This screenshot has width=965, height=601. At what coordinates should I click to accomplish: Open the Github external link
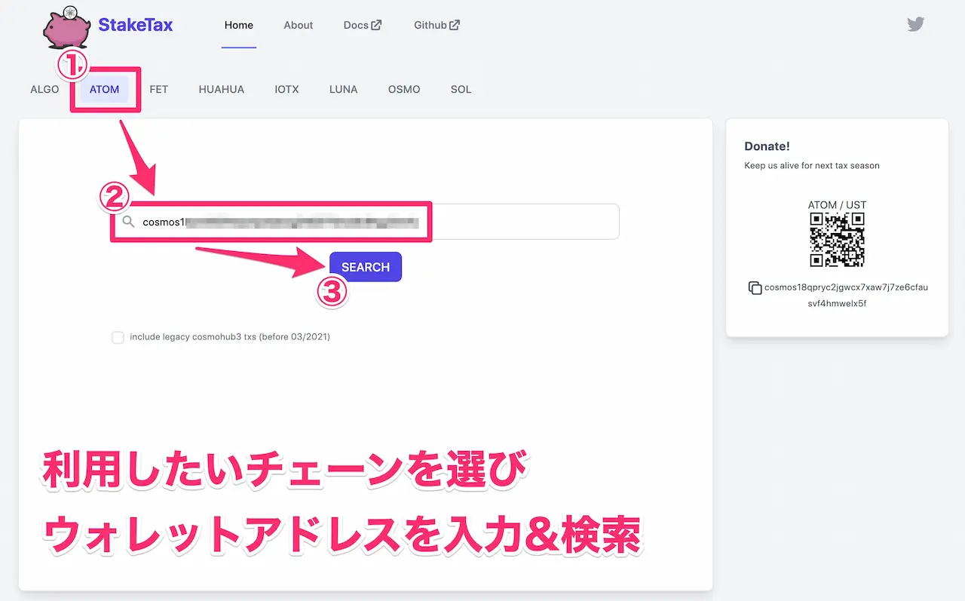(437, 25)
